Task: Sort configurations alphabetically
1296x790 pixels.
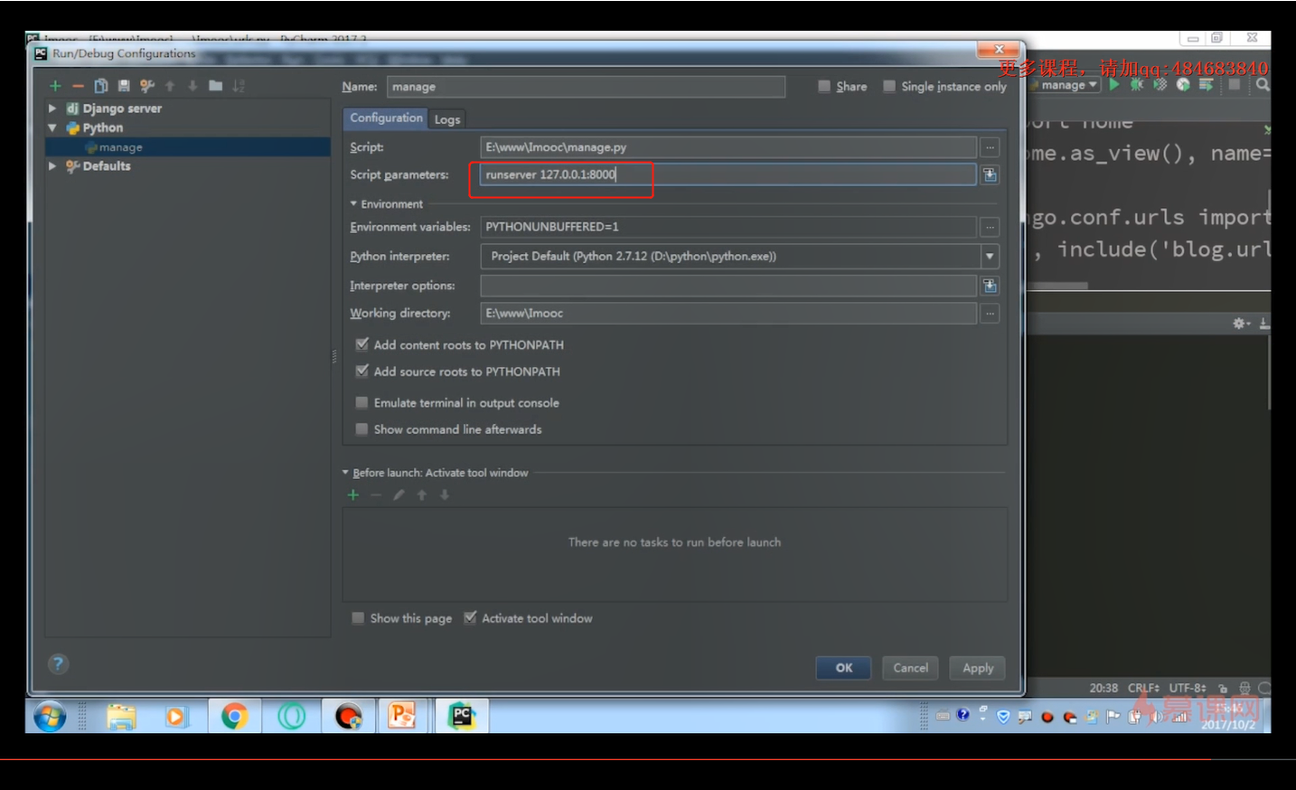Action: pyautogui.click(x=239, y=86)
